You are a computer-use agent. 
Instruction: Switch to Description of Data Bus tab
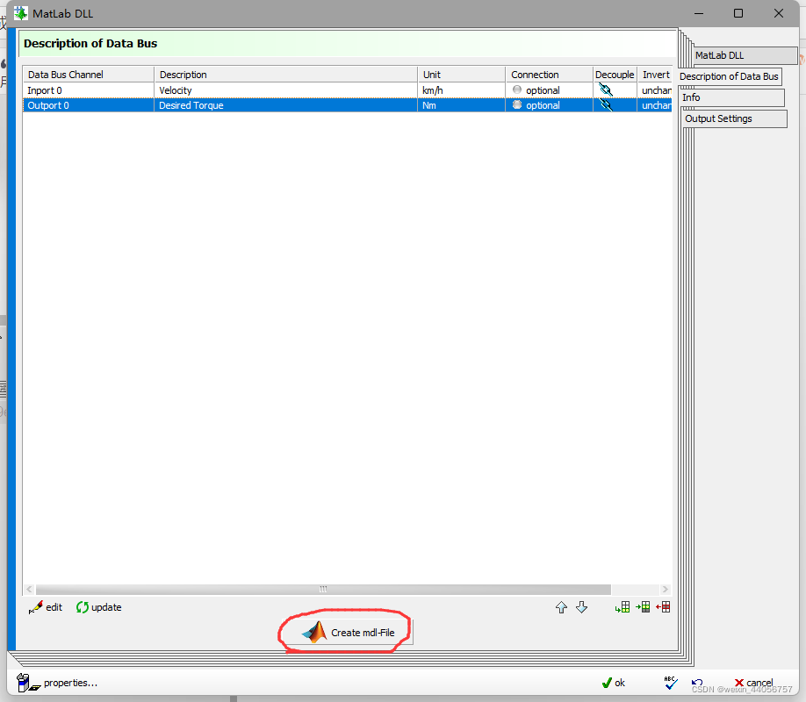pos(729,76)
